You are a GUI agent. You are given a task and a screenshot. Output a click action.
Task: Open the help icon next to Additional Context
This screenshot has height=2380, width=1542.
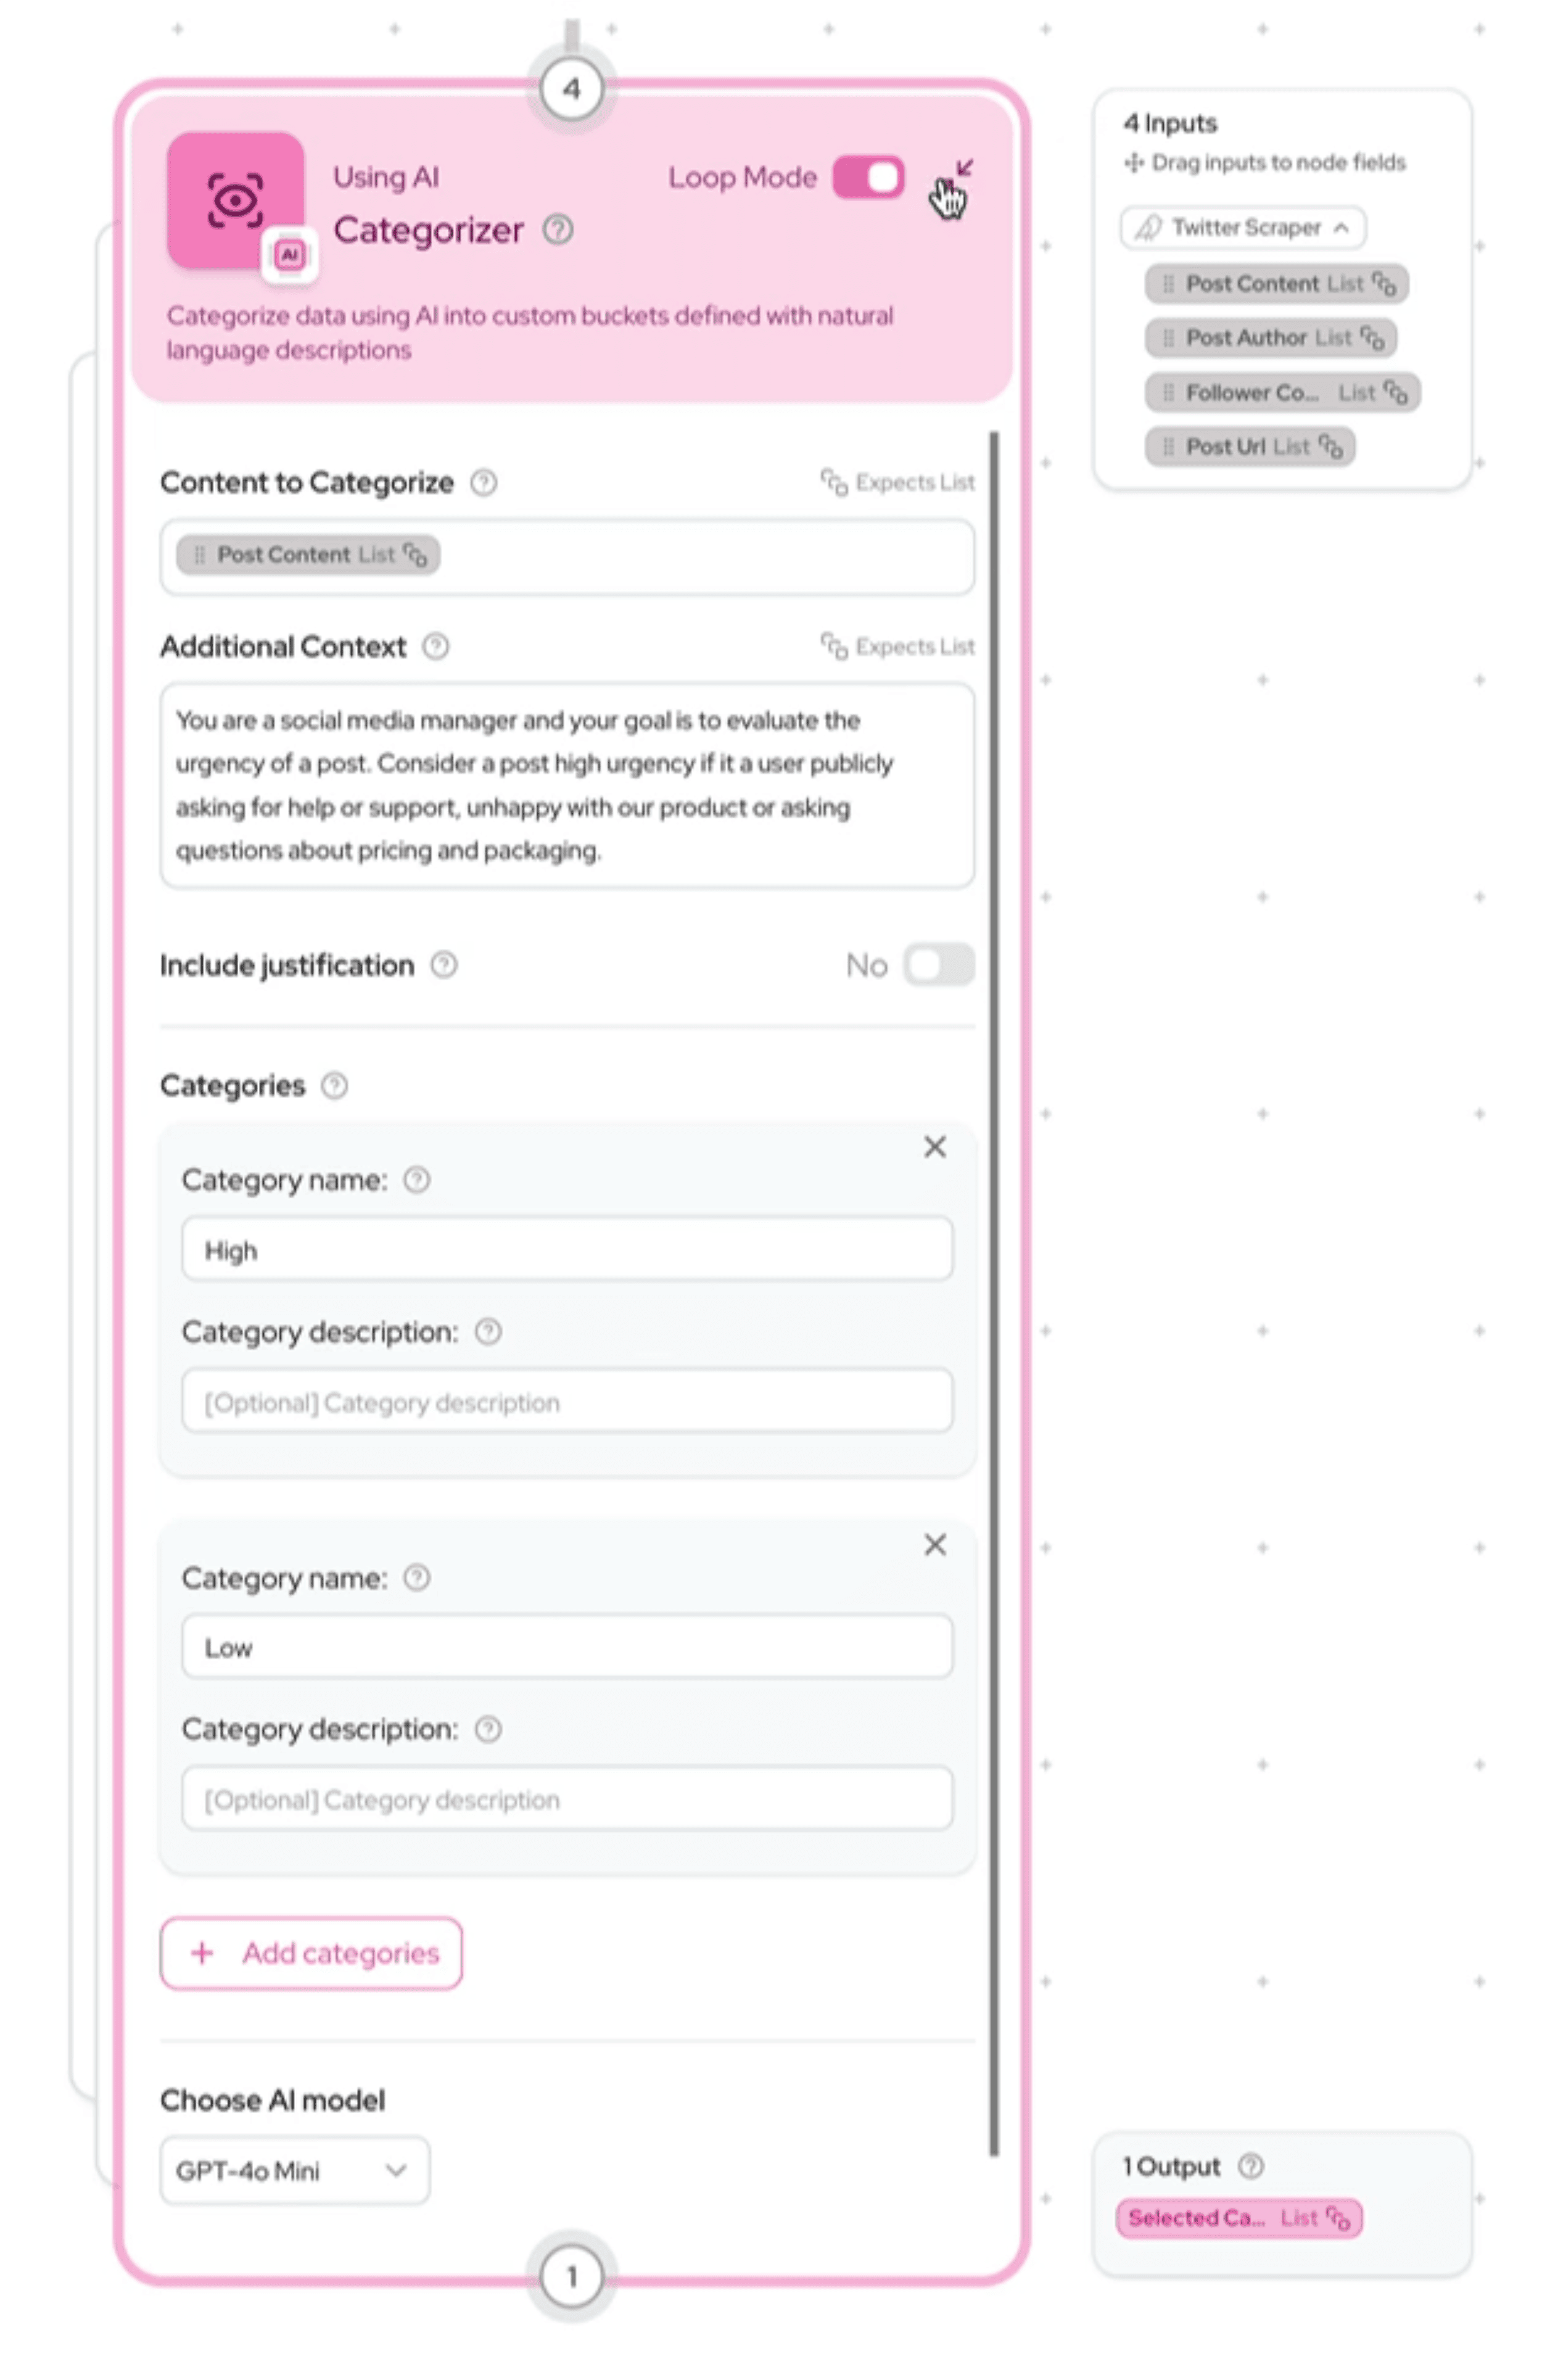pos(436,646)
